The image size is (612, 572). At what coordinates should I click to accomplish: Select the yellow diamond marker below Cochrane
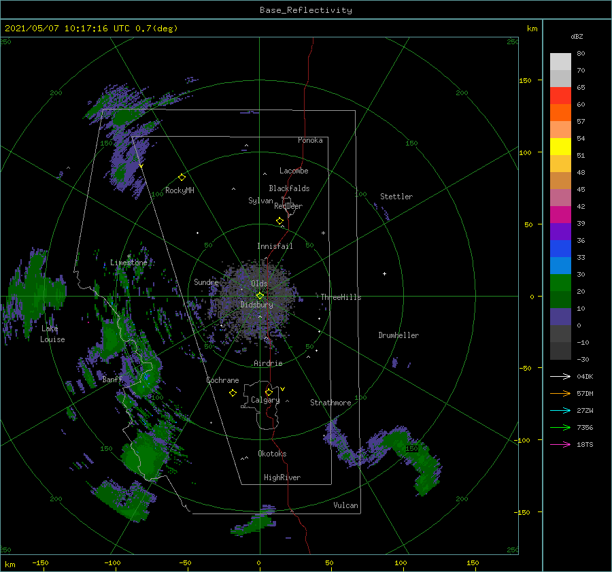pos(233,393)
